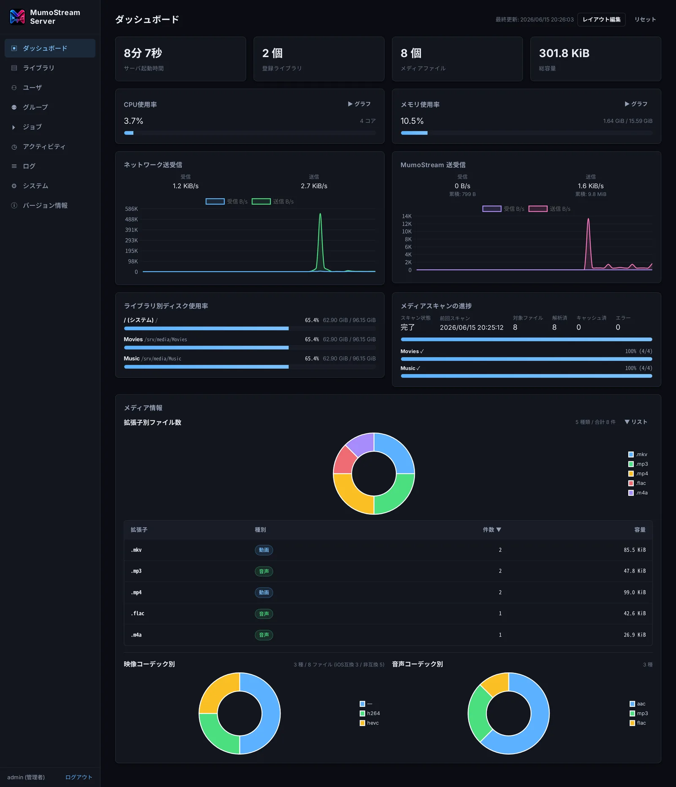Click the リセット button
The image size is (676, 787).
coord(645,19)
